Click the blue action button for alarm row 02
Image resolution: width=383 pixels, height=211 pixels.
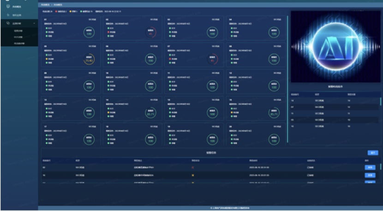(370, 168)
